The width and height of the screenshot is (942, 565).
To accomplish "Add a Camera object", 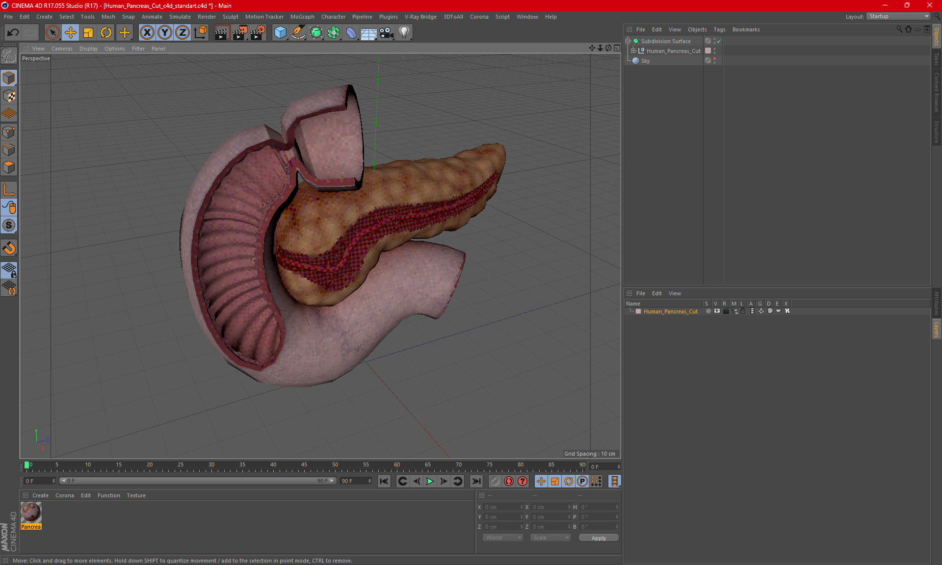I will [x=387, y=32].
